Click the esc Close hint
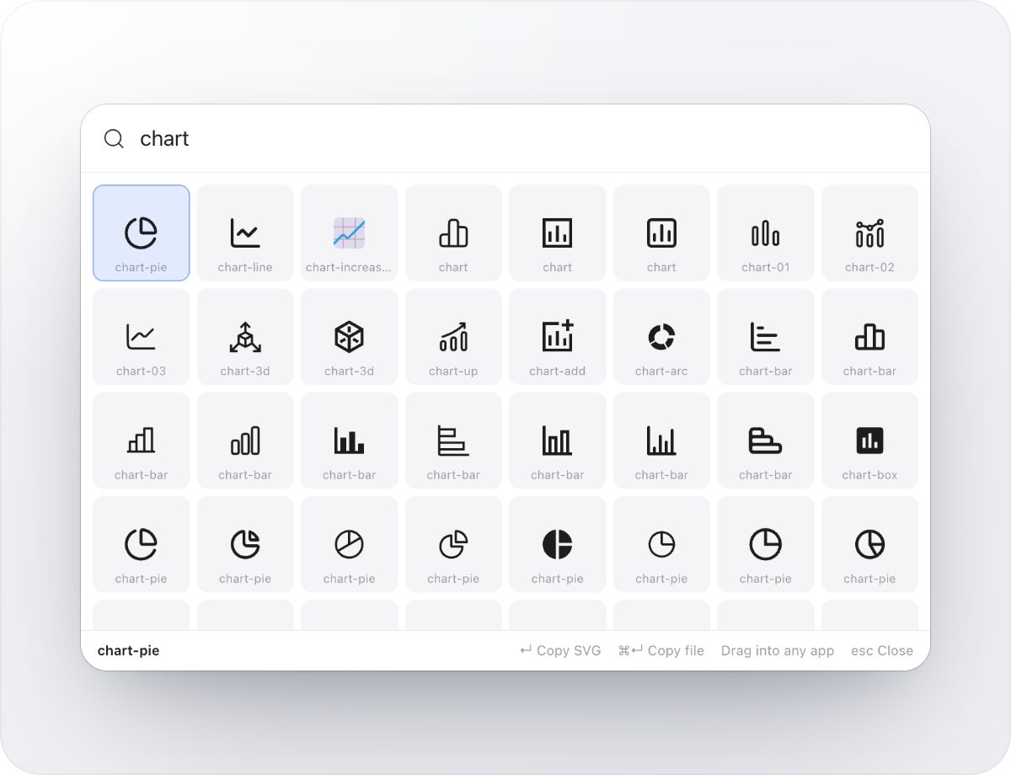This screenshot has height=775, width=1011. (882, 650)
